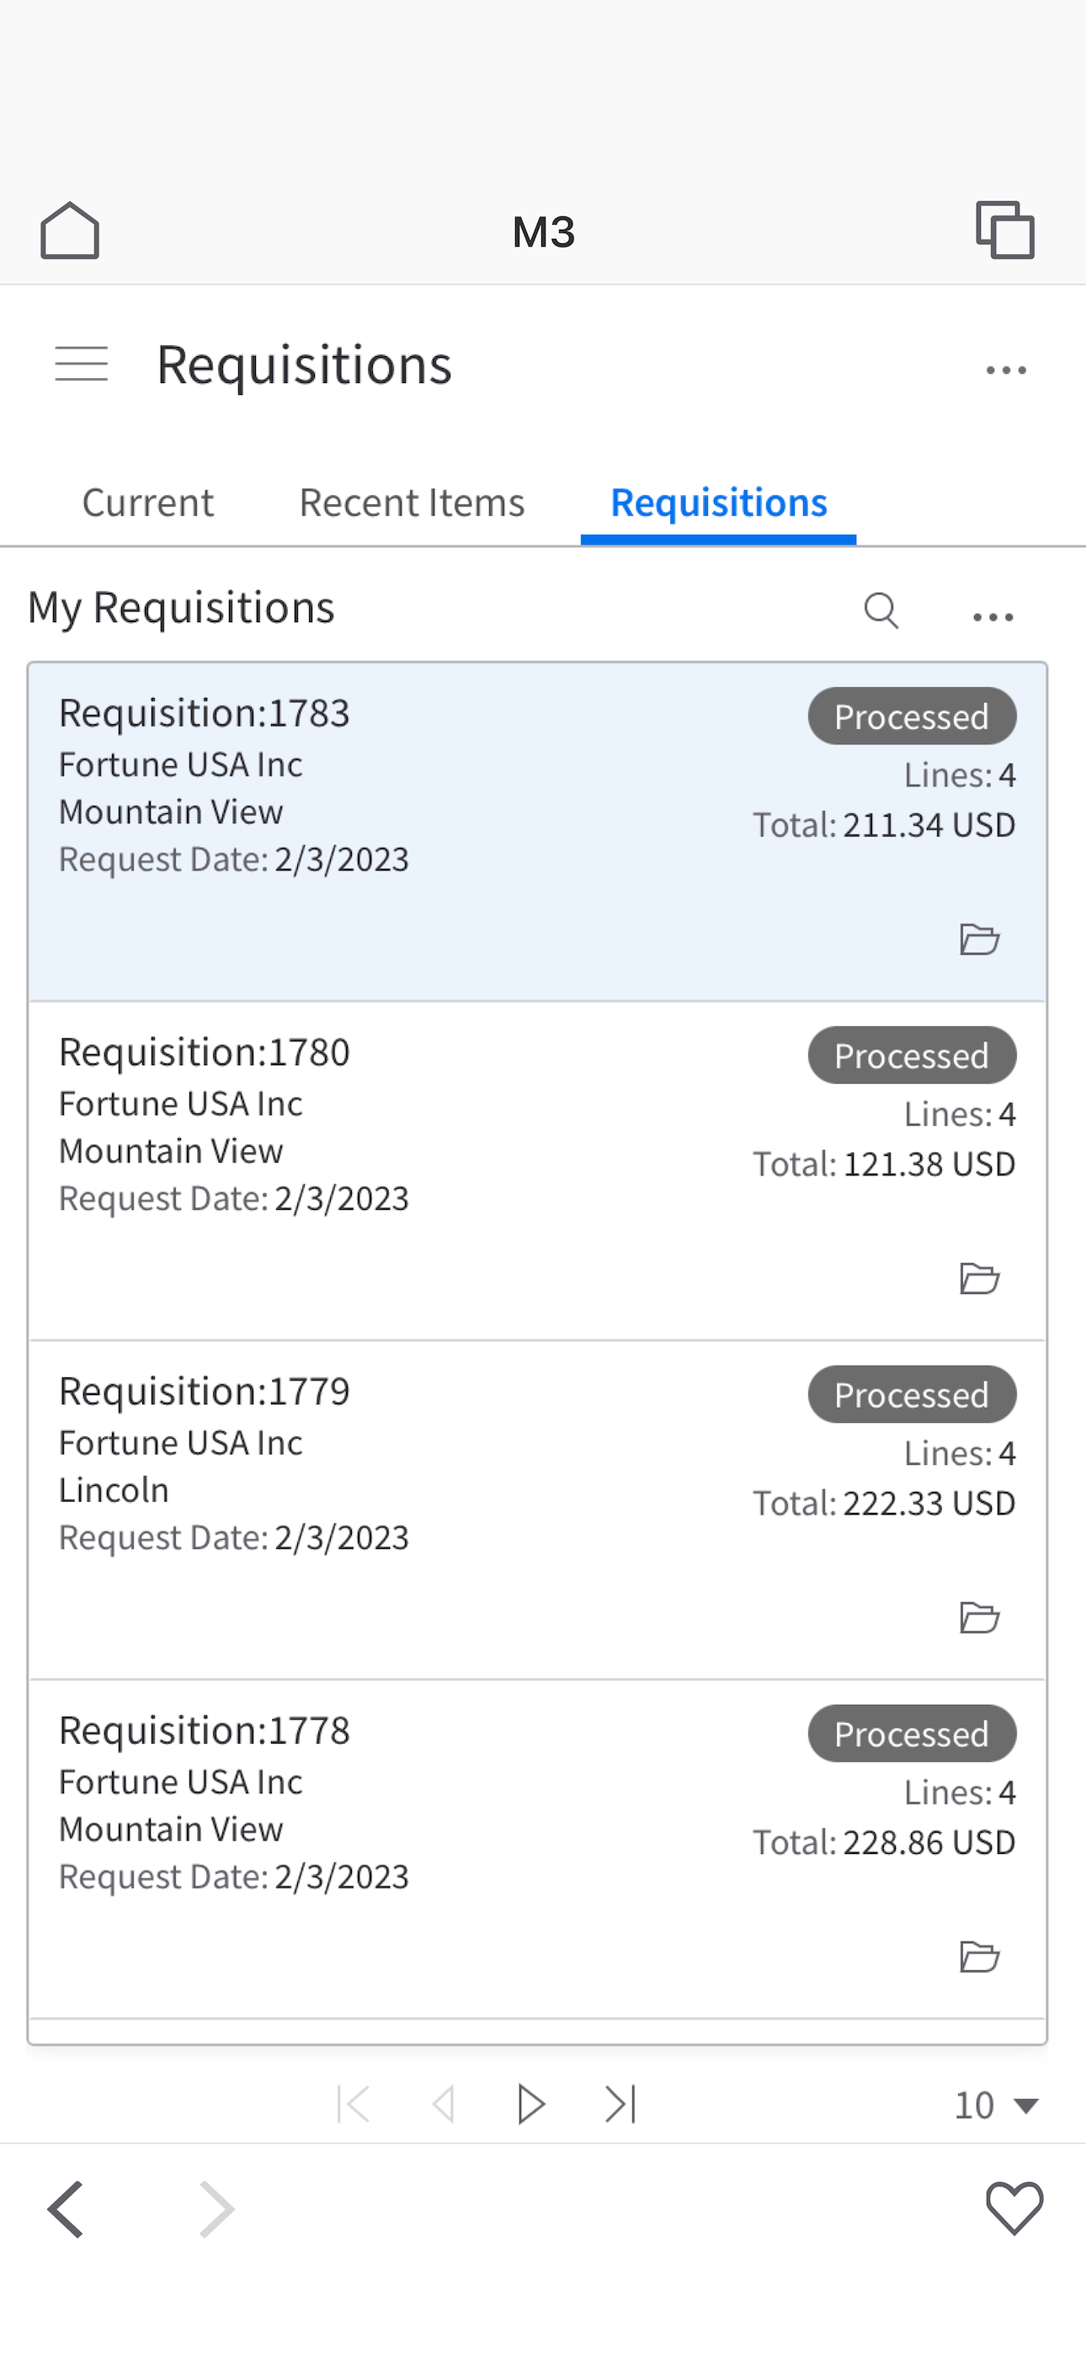Open My Requisitions list options ellipsis
The image size is (1086, 2354).
click(x=993, y=617)
